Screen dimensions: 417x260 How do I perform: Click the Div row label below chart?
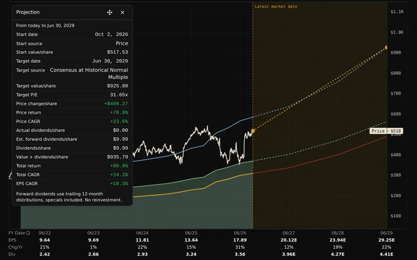coord(12,254)
